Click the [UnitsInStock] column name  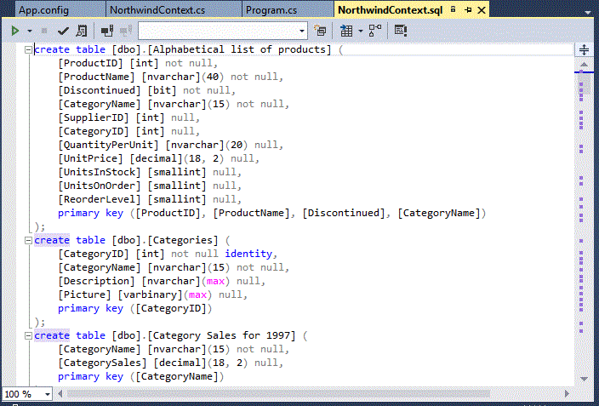[100, 172]
